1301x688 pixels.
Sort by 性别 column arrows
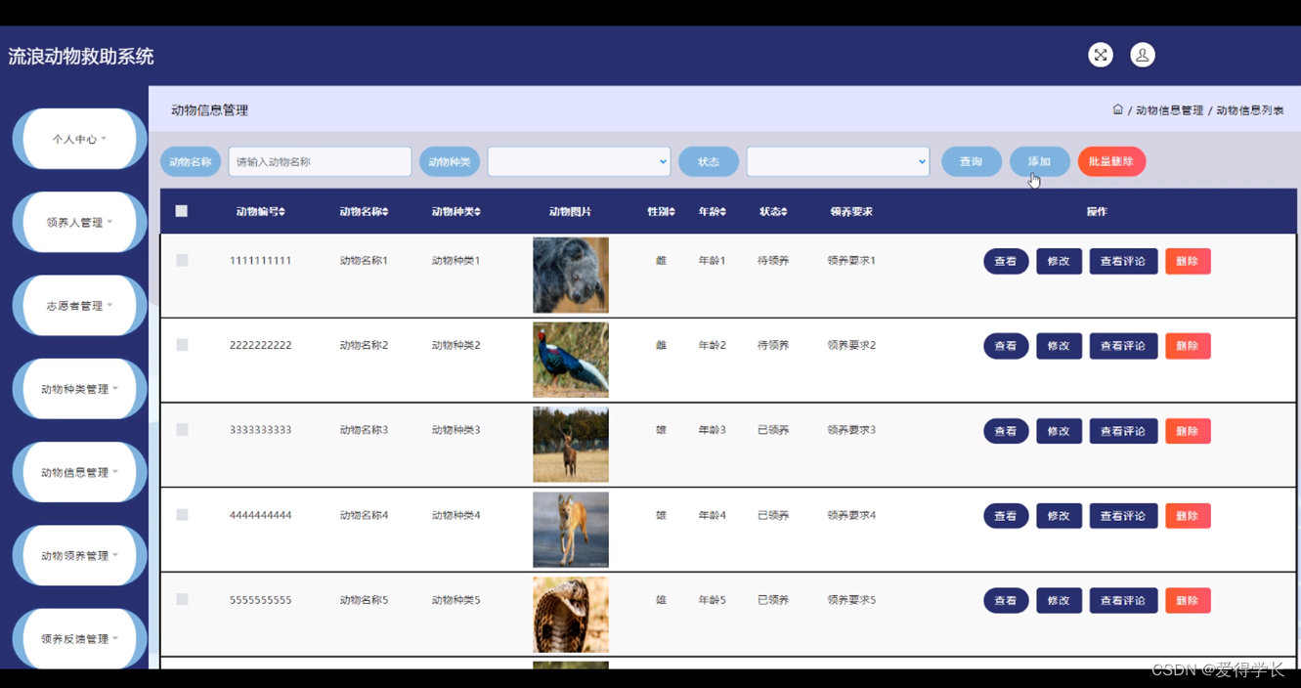click(x=672, y=212)
